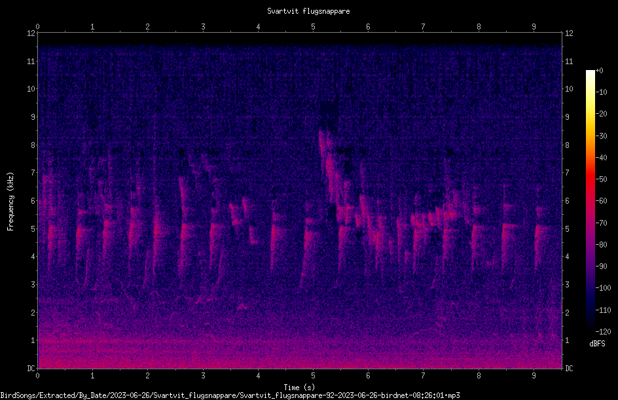This screenshot has height=400, width=618.
Task: Click the '12' tick on the left frequency axis
Action: (x=31, y=33)
